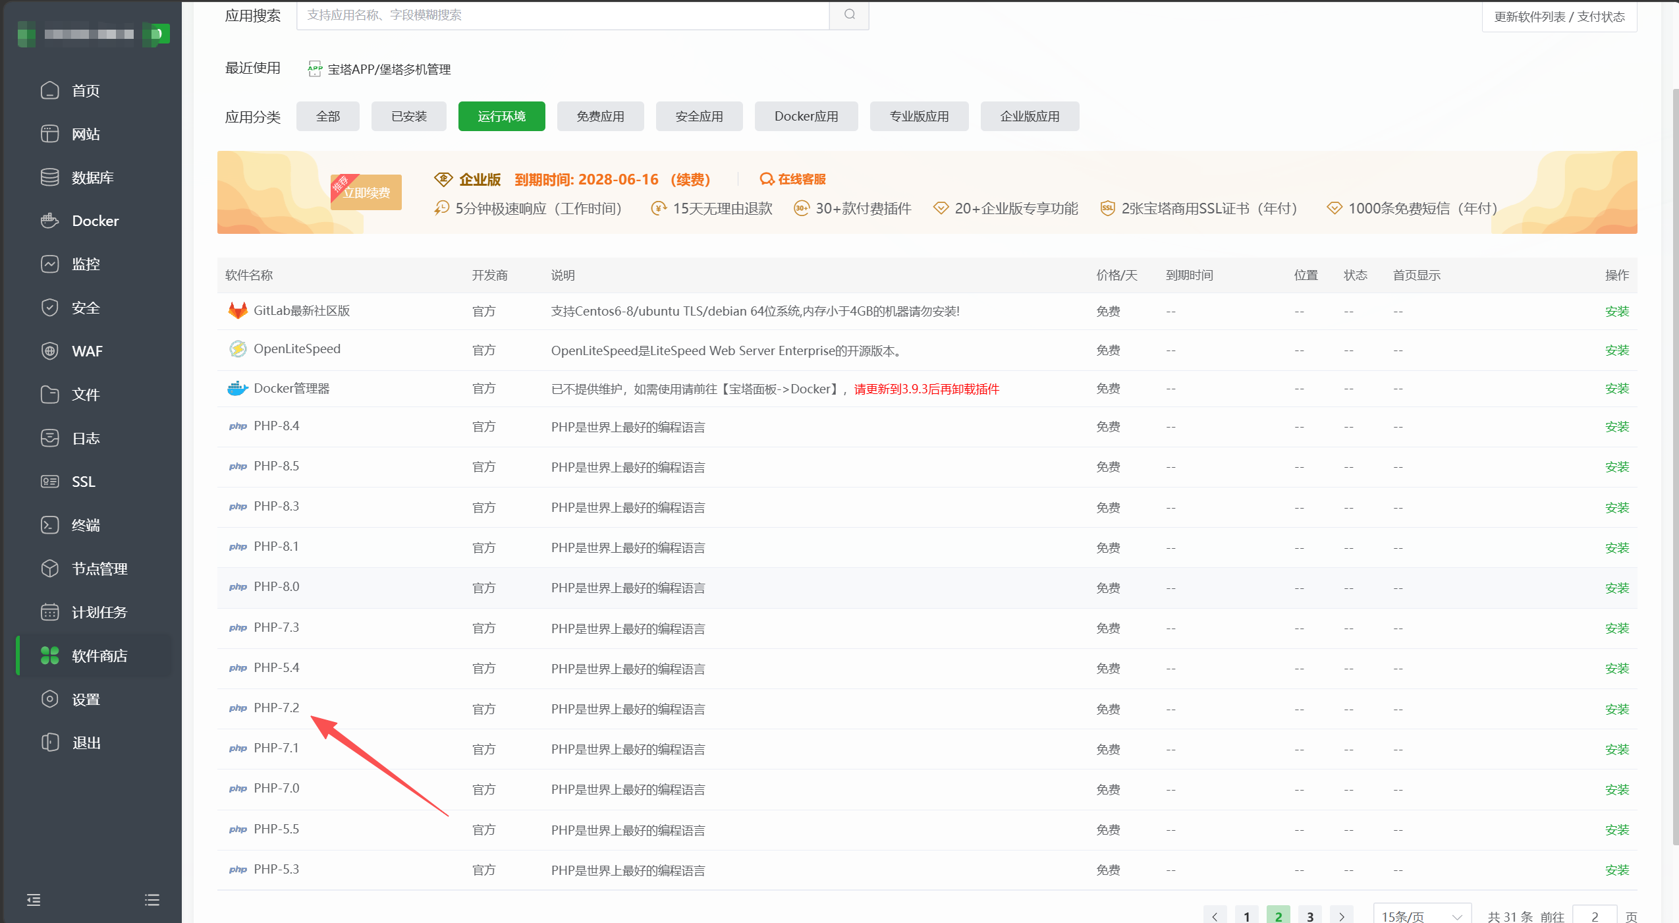Open the 设置 settings icon
Screen dimensions: 1679x923
click(x=50, y=699)
